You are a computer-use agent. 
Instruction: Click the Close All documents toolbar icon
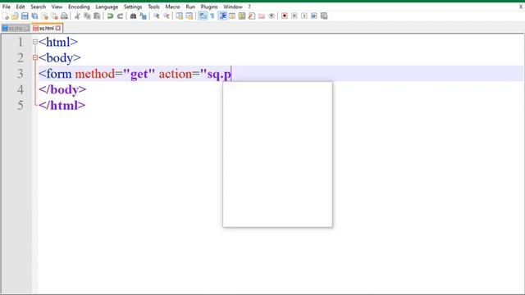point(54,16)
